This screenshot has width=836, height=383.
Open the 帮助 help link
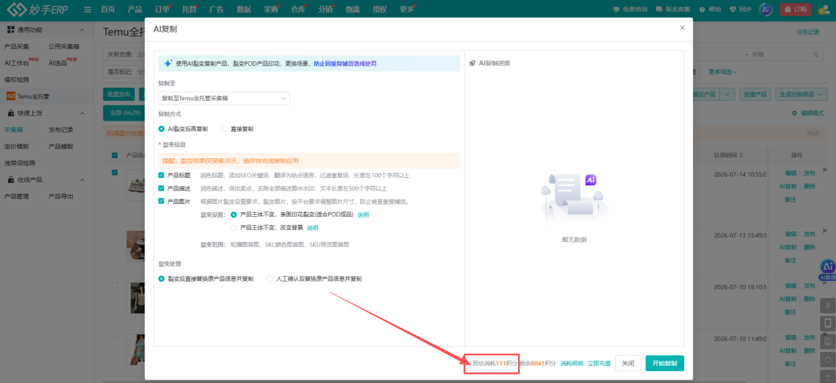coord(710,9)
